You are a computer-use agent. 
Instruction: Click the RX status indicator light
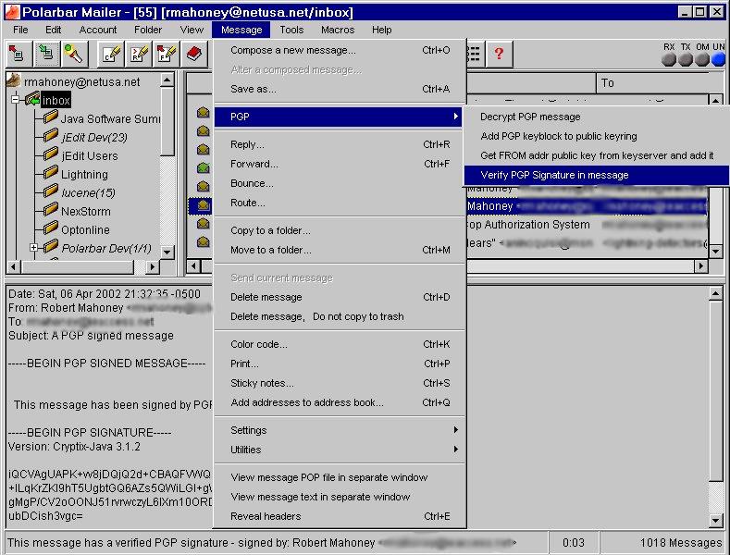pyautogui.click(x=669, y=60)
